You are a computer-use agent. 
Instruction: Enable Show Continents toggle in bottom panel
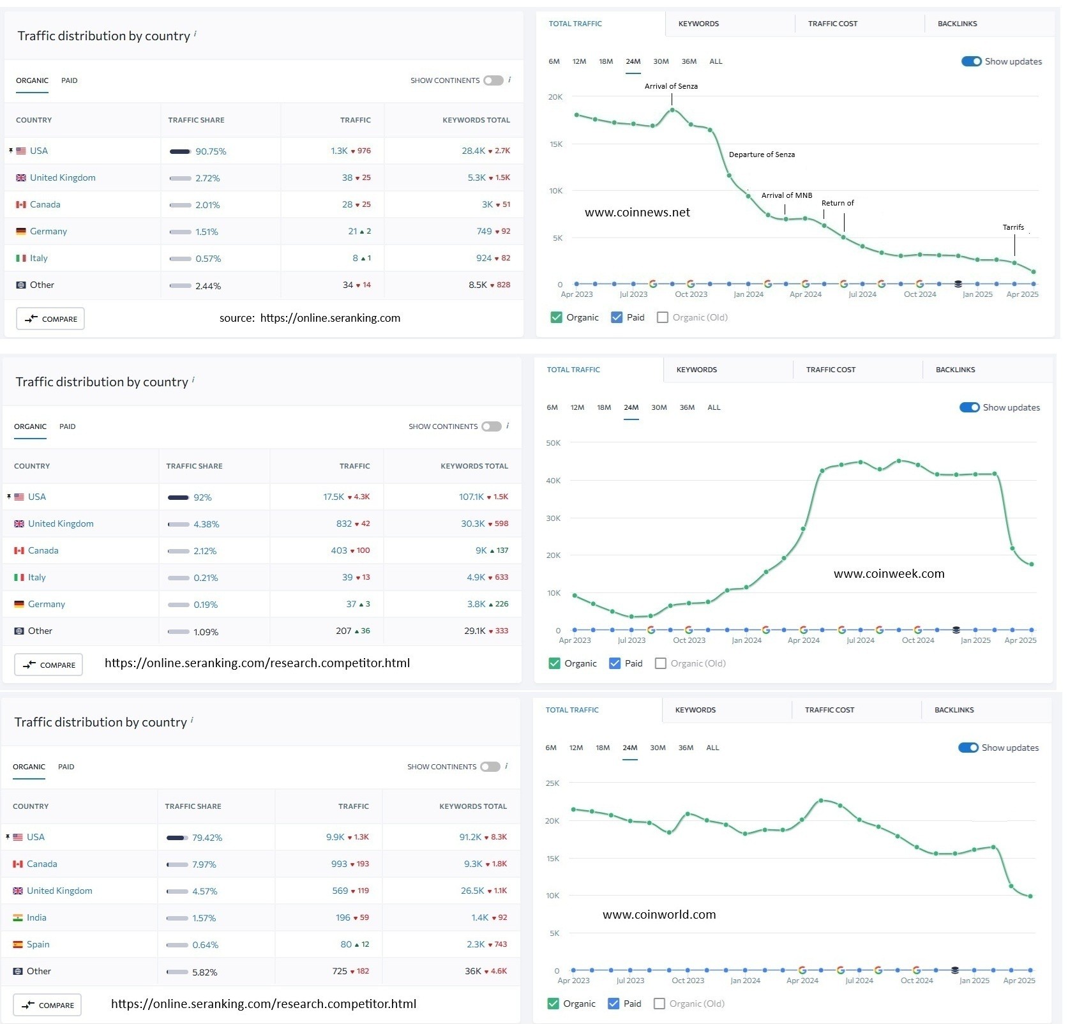pyautogui.click(x=490, y=767)
